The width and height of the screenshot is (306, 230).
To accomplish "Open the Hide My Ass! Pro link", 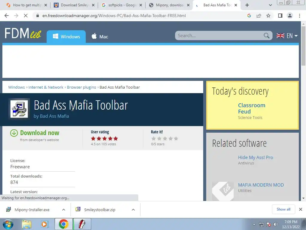I will click(x=255, y=158).
